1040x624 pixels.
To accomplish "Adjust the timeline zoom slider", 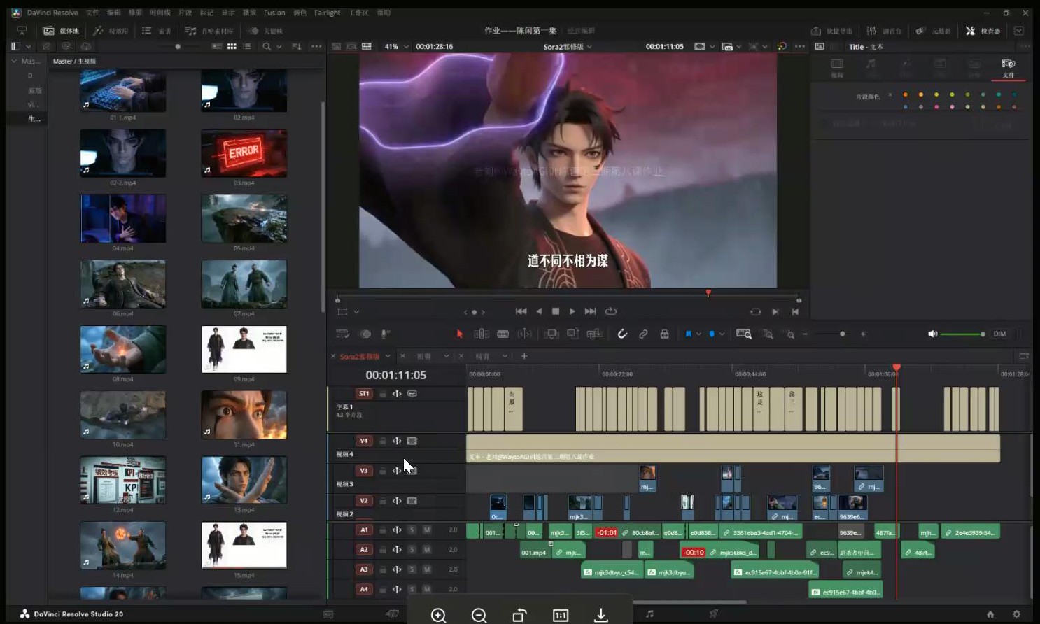I will [x=842, y=334].
